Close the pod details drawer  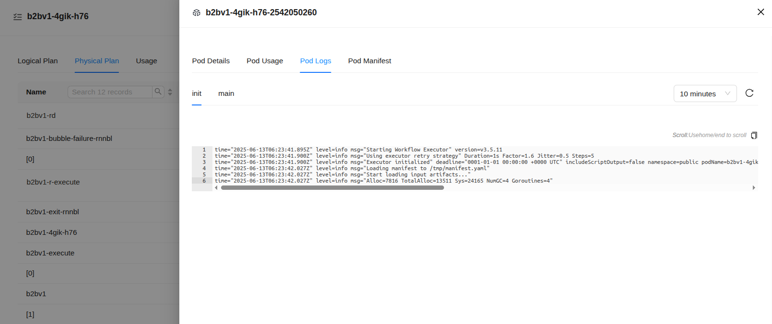[x=760, y=12]
